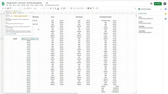Screen dimensions: 168x94
Task: Select the Gross named range
Action: (150, 18)
